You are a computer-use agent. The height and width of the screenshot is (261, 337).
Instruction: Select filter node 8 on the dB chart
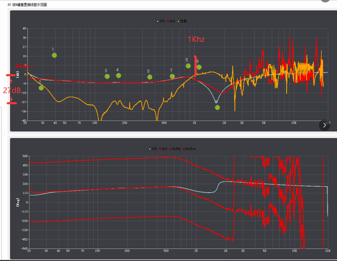coord(150,77)
